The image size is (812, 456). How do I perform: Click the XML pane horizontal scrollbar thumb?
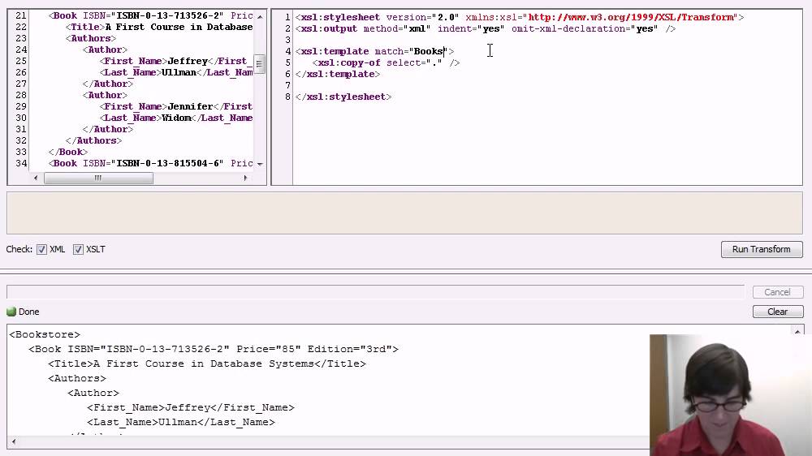(x=98, y=178)
